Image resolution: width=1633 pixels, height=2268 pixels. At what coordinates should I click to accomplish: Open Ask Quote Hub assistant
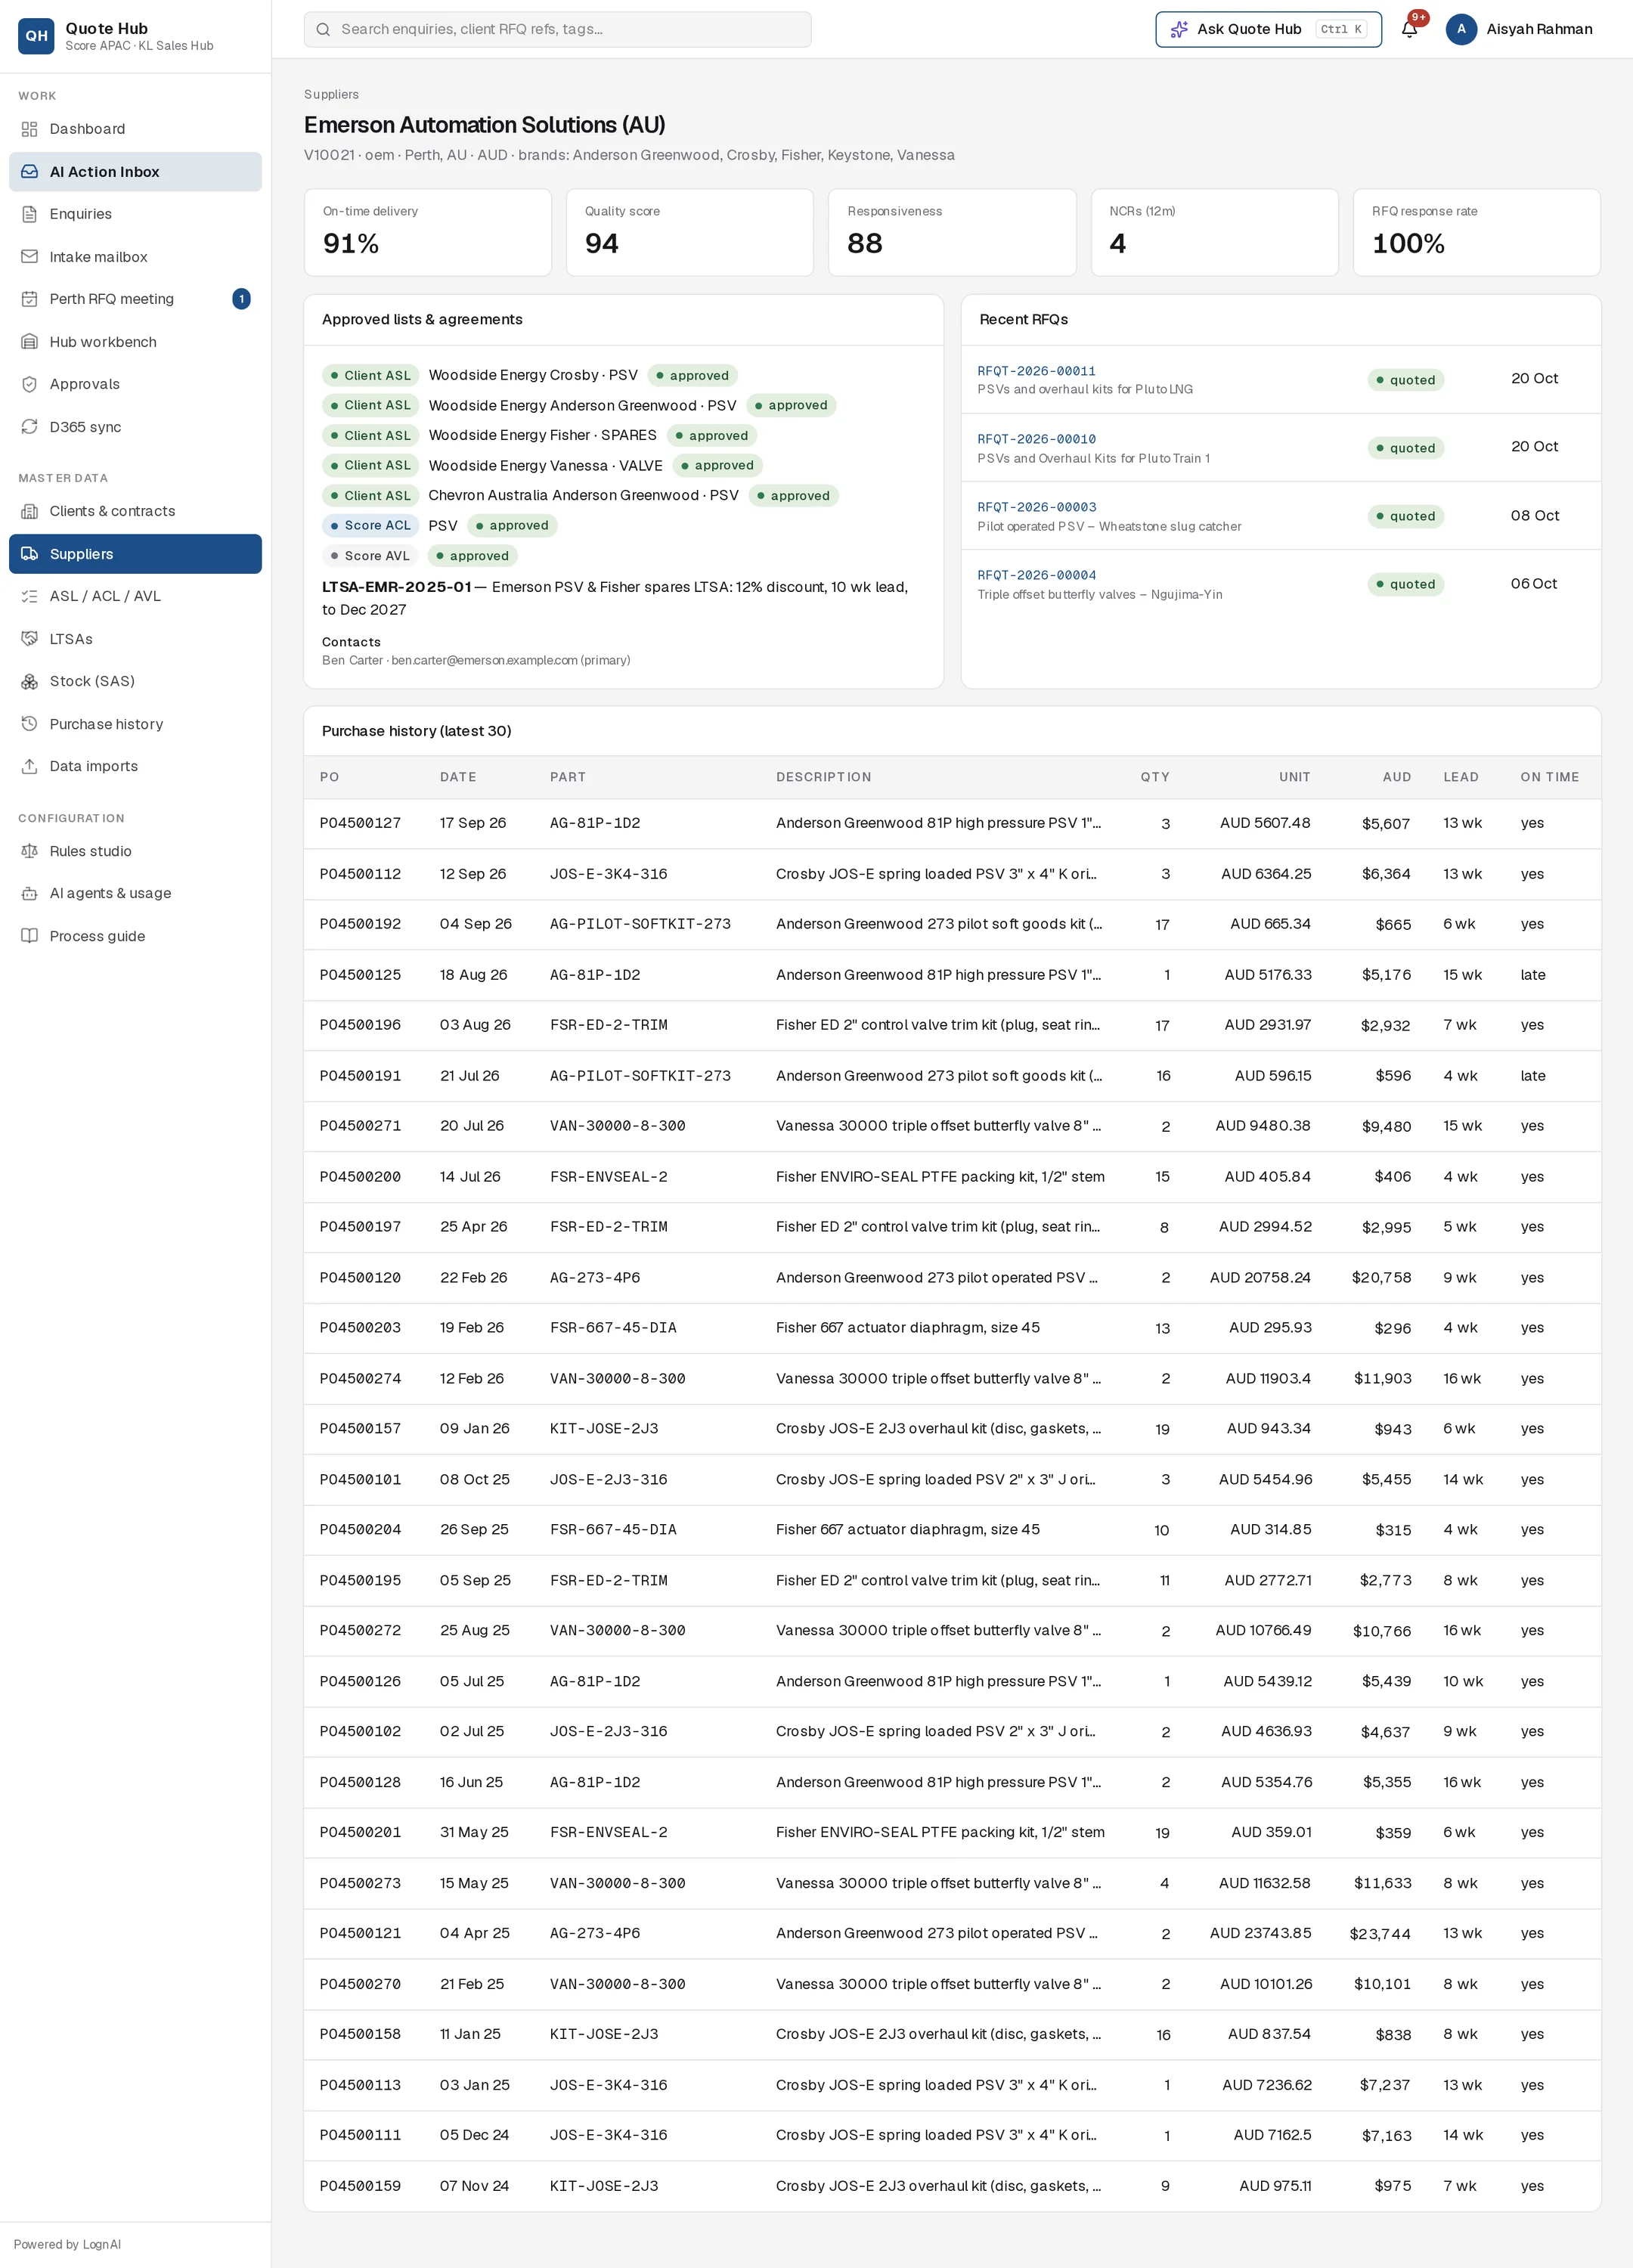click(1268, 29)
